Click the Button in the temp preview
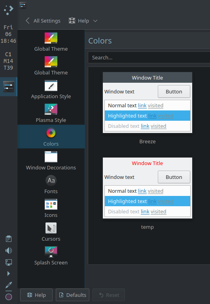The width and height of the screenshot is (210, 304). [x=174, y=177]
